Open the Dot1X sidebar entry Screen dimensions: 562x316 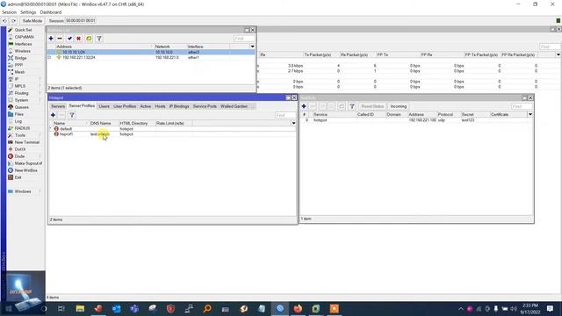(20, 149)
